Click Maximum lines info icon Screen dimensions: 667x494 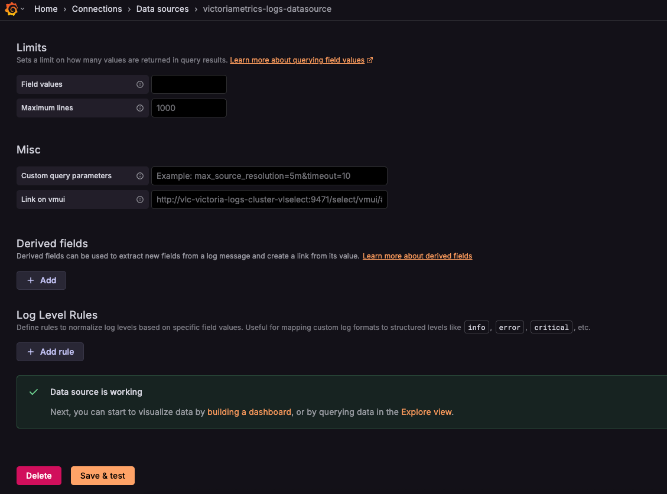coord(140,108)
